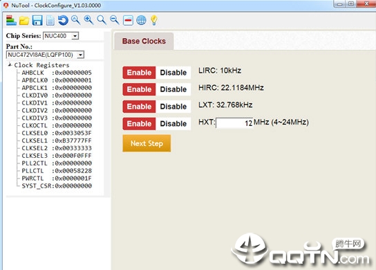Screen dimensions: 376x270
Task: Disable the LXT 32.768kHz clock
Action: (x=173, y=107)
